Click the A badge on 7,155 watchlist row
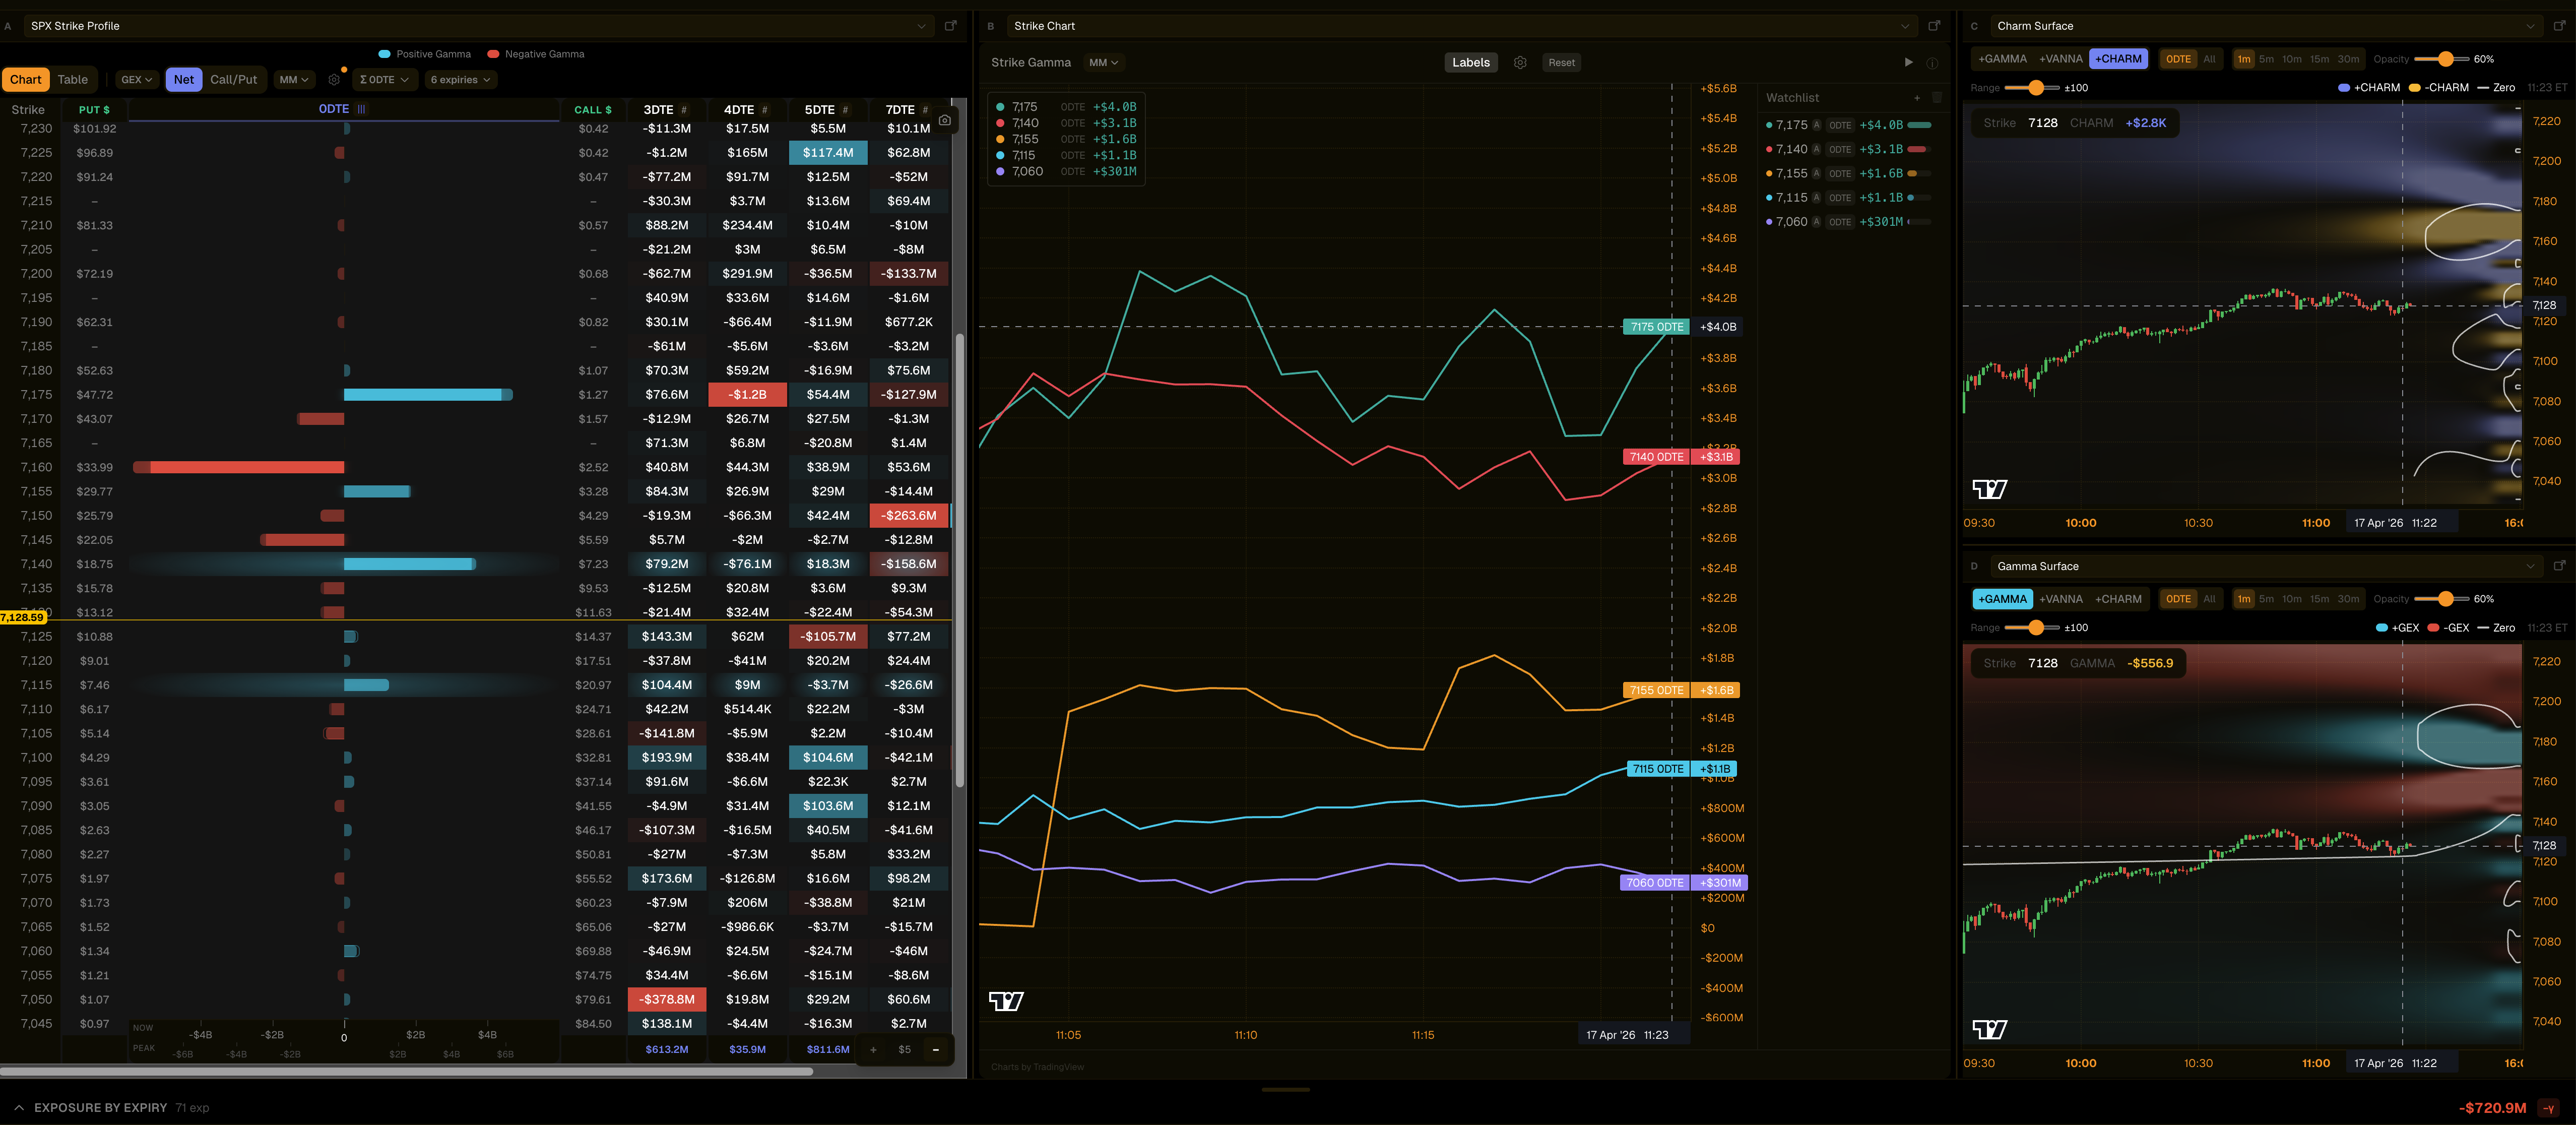 (1816, 174)
